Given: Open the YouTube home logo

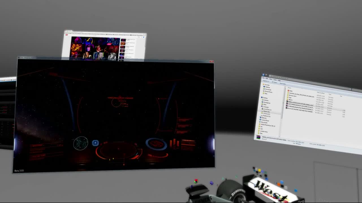Looking at the screenshot, I should click(66, 35).
